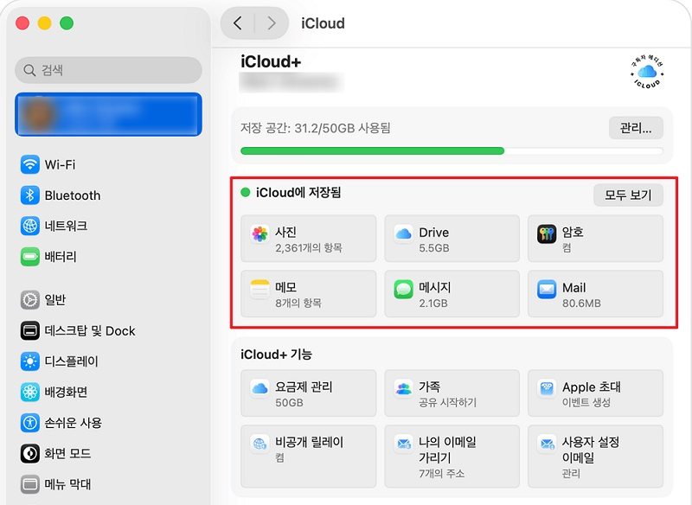This screenshot has width=692, height=505.
Task: Open the 메모 iCloud settings
Action: click(x=307, y=294)
